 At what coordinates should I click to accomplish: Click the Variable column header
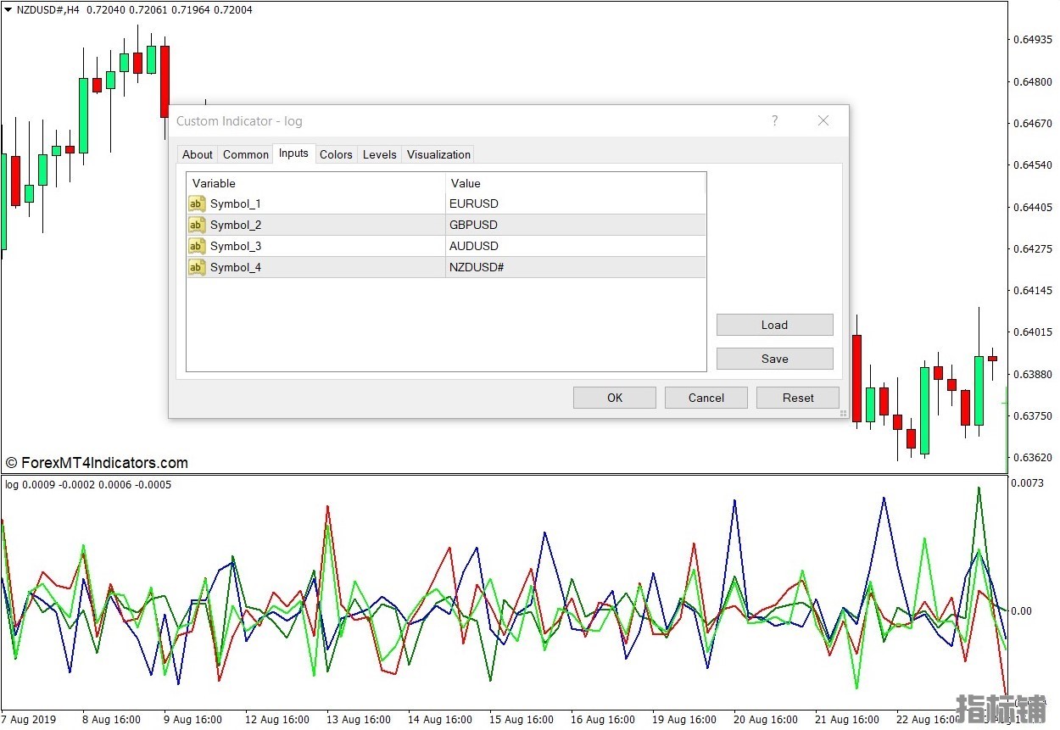click(x=315, y=183)
